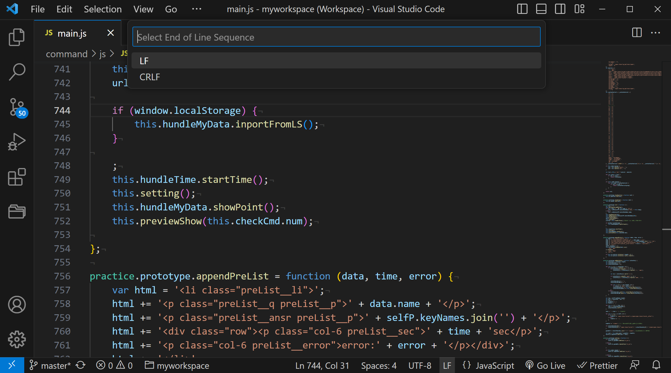
Task: Click line number 756 in the gutter
Action: [62, 276]
